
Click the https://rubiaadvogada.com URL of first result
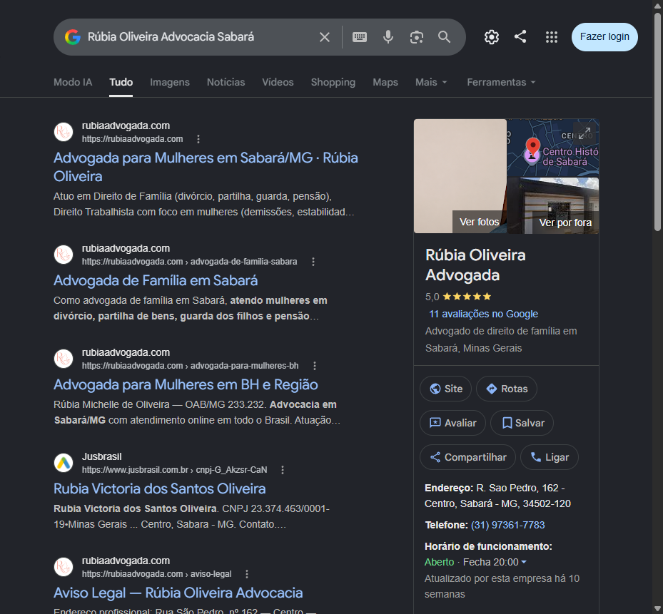pos(132,139)
